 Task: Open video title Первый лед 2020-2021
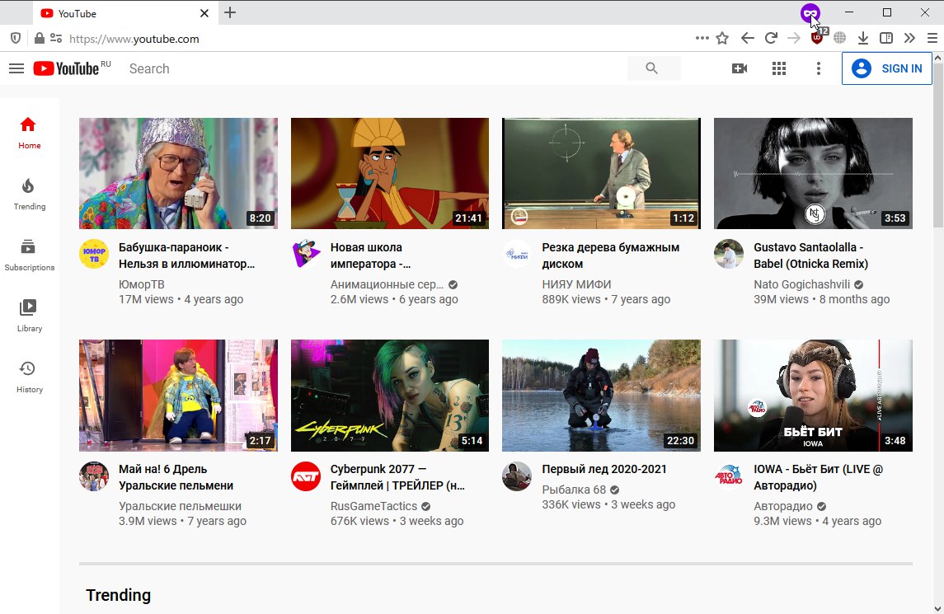tap(604, 469)
